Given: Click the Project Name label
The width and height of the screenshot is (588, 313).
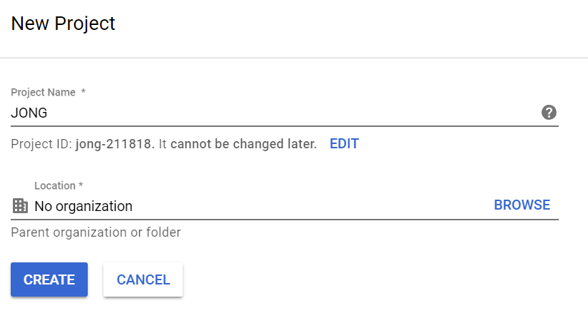Looking at the screenshot, I should click(x=41, y=93).
